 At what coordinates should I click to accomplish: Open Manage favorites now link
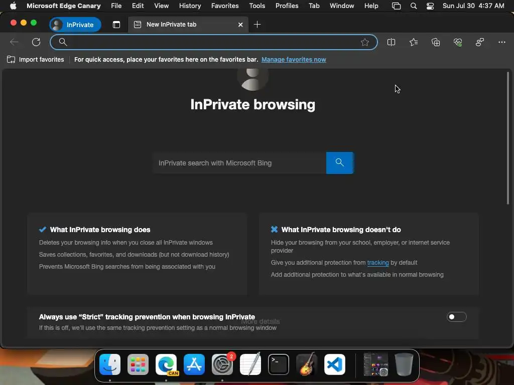click(294, 60)
